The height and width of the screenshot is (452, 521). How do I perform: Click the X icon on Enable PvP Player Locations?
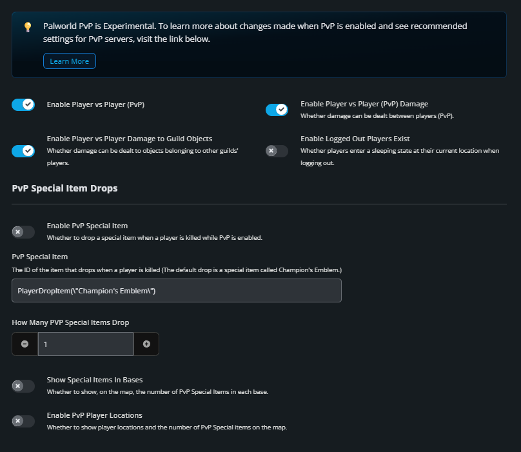(x=19, y=421)
